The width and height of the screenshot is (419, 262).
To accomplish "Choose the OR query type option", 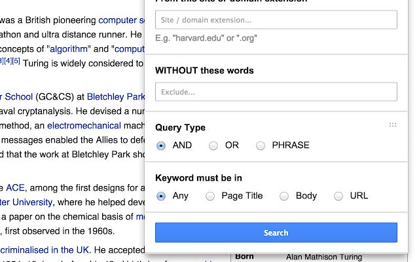I will (x=213, y=145).
